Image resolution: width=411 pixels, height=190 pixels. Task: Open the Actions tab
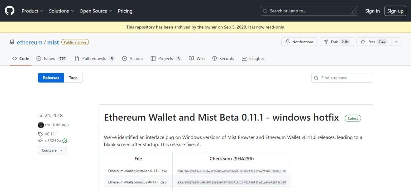pyautogui.click(x=133, y=59)
